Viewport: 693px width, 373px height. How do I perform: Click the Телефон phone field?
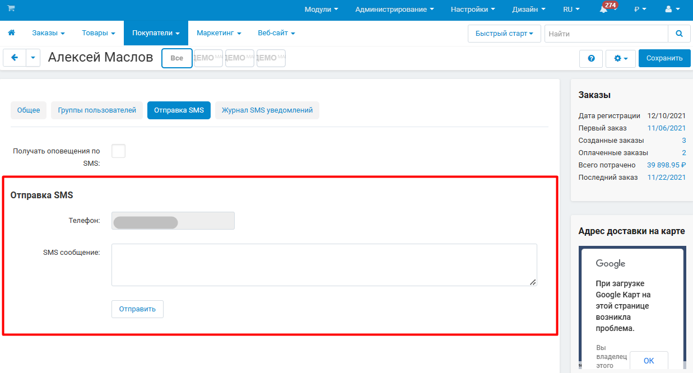tap(173, 221)
